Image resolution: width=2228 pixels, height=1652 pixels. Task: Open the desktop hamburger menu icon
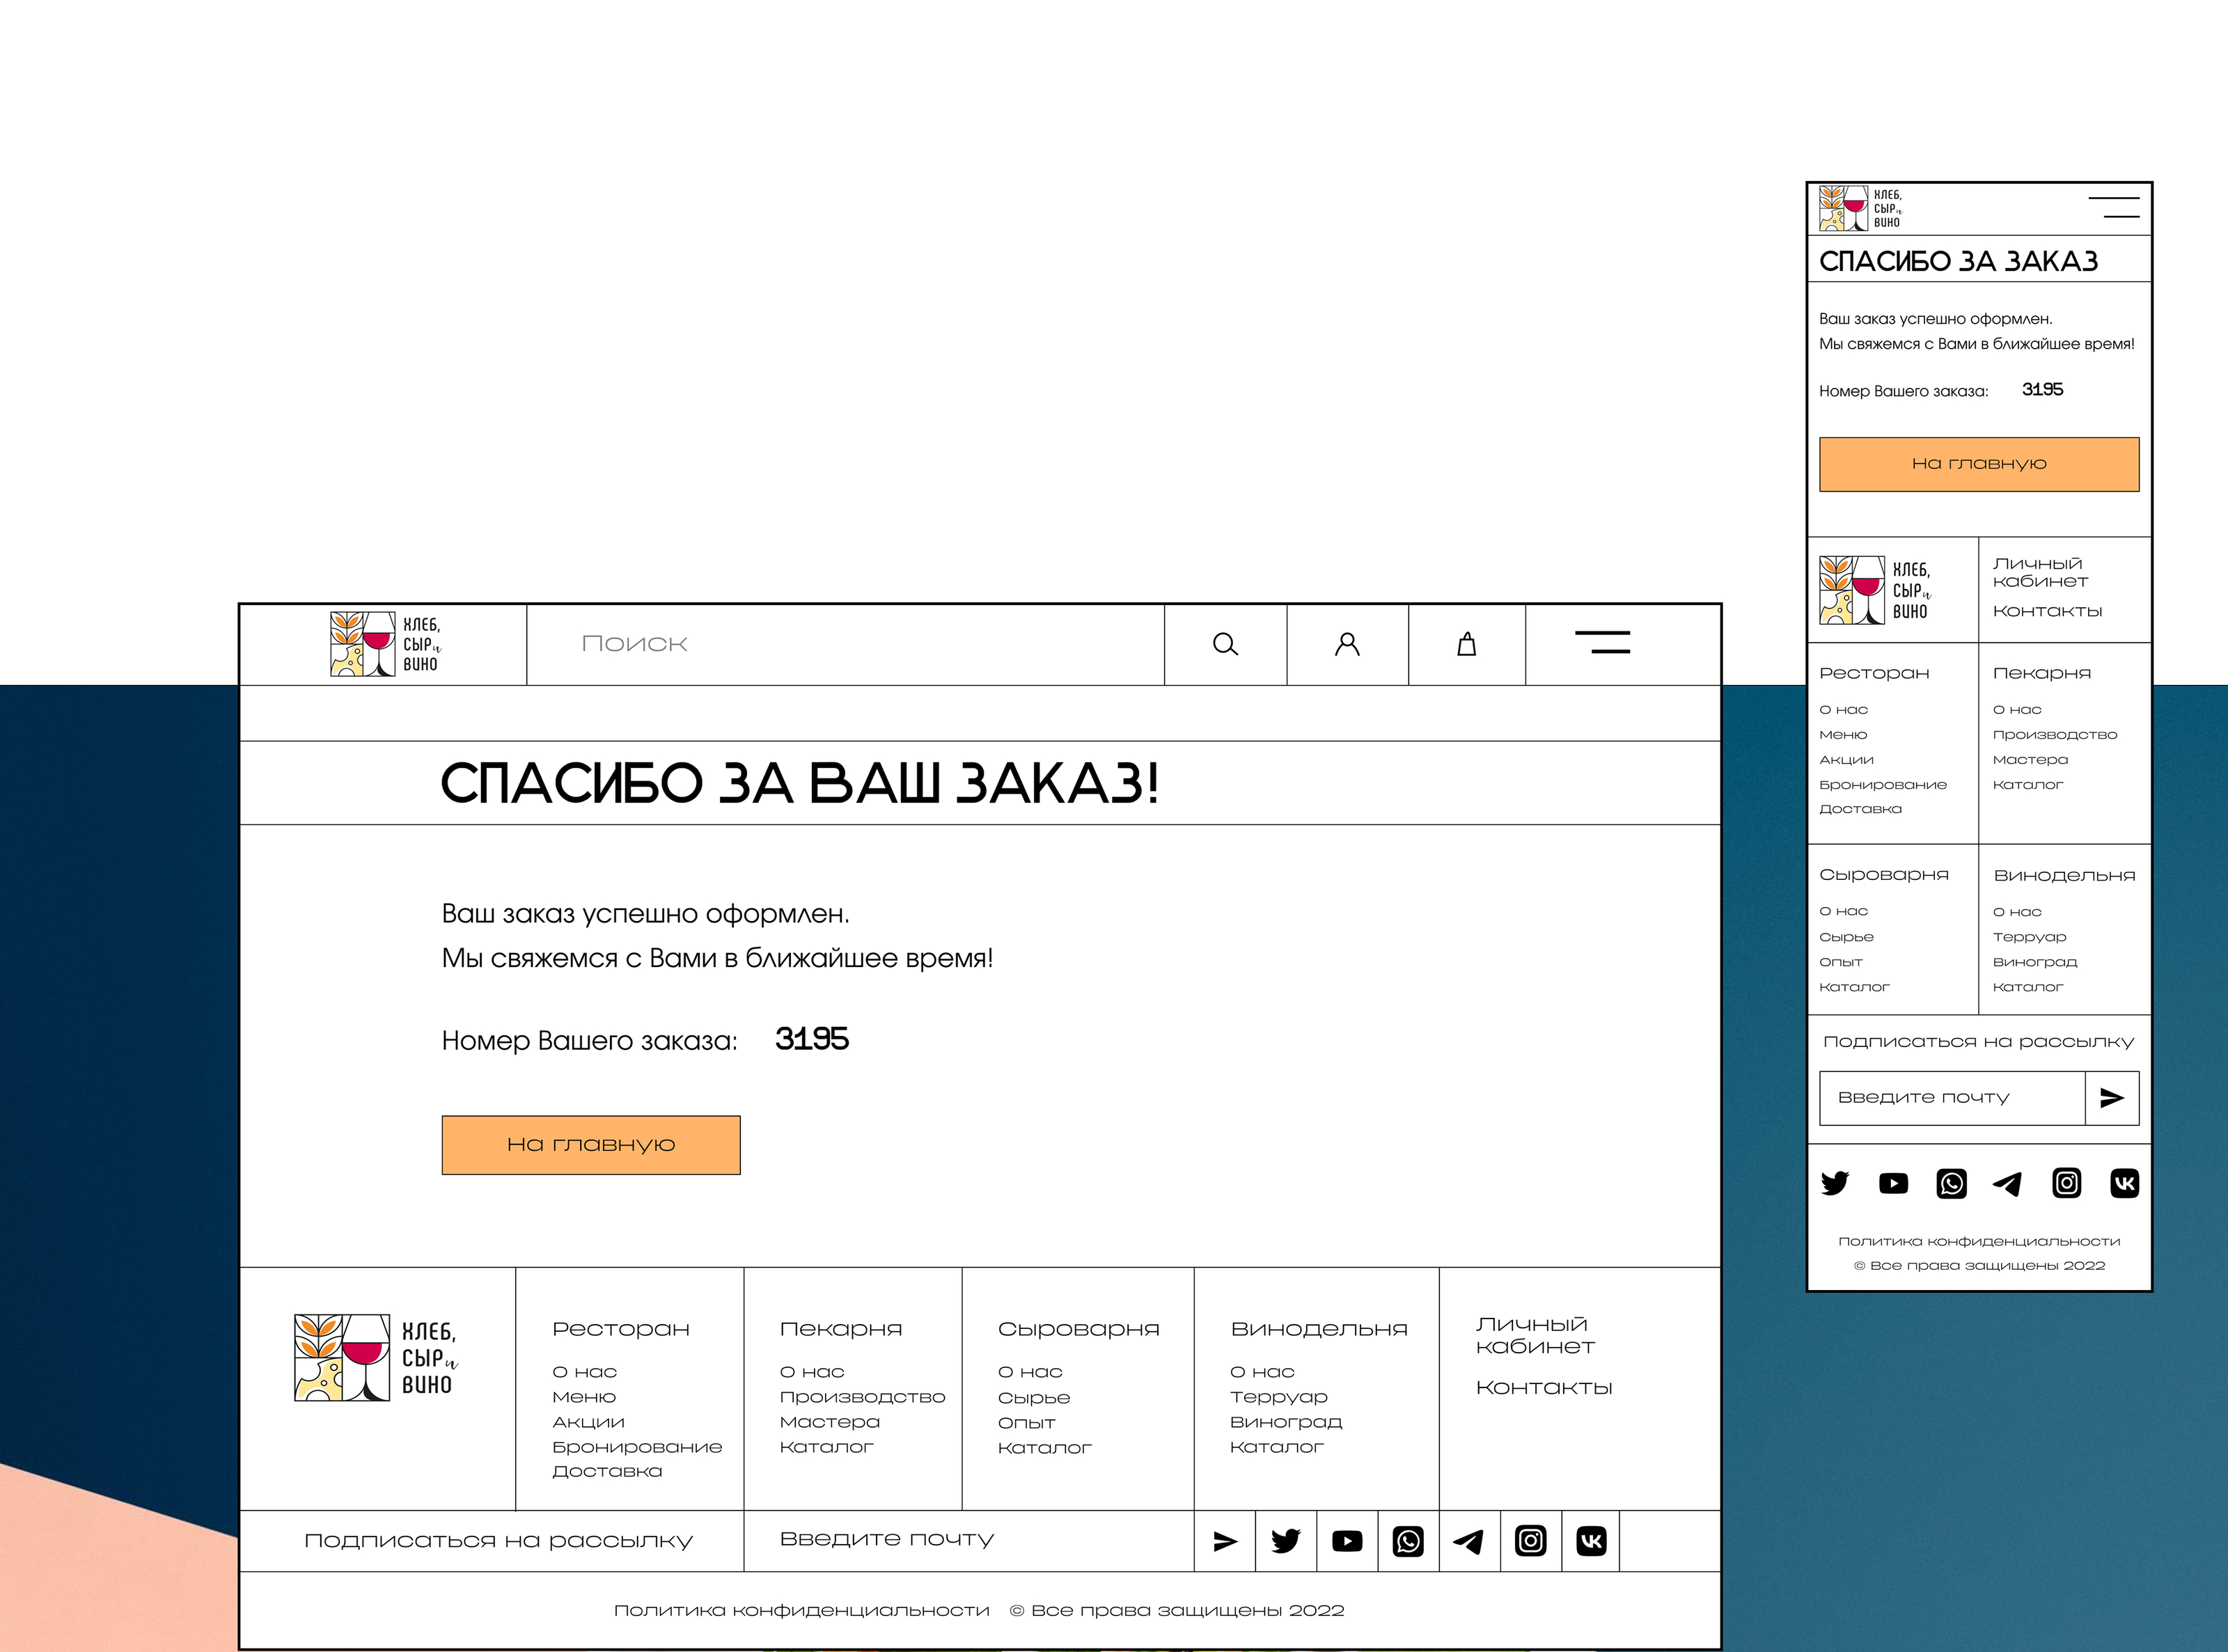coord(1602,643)
